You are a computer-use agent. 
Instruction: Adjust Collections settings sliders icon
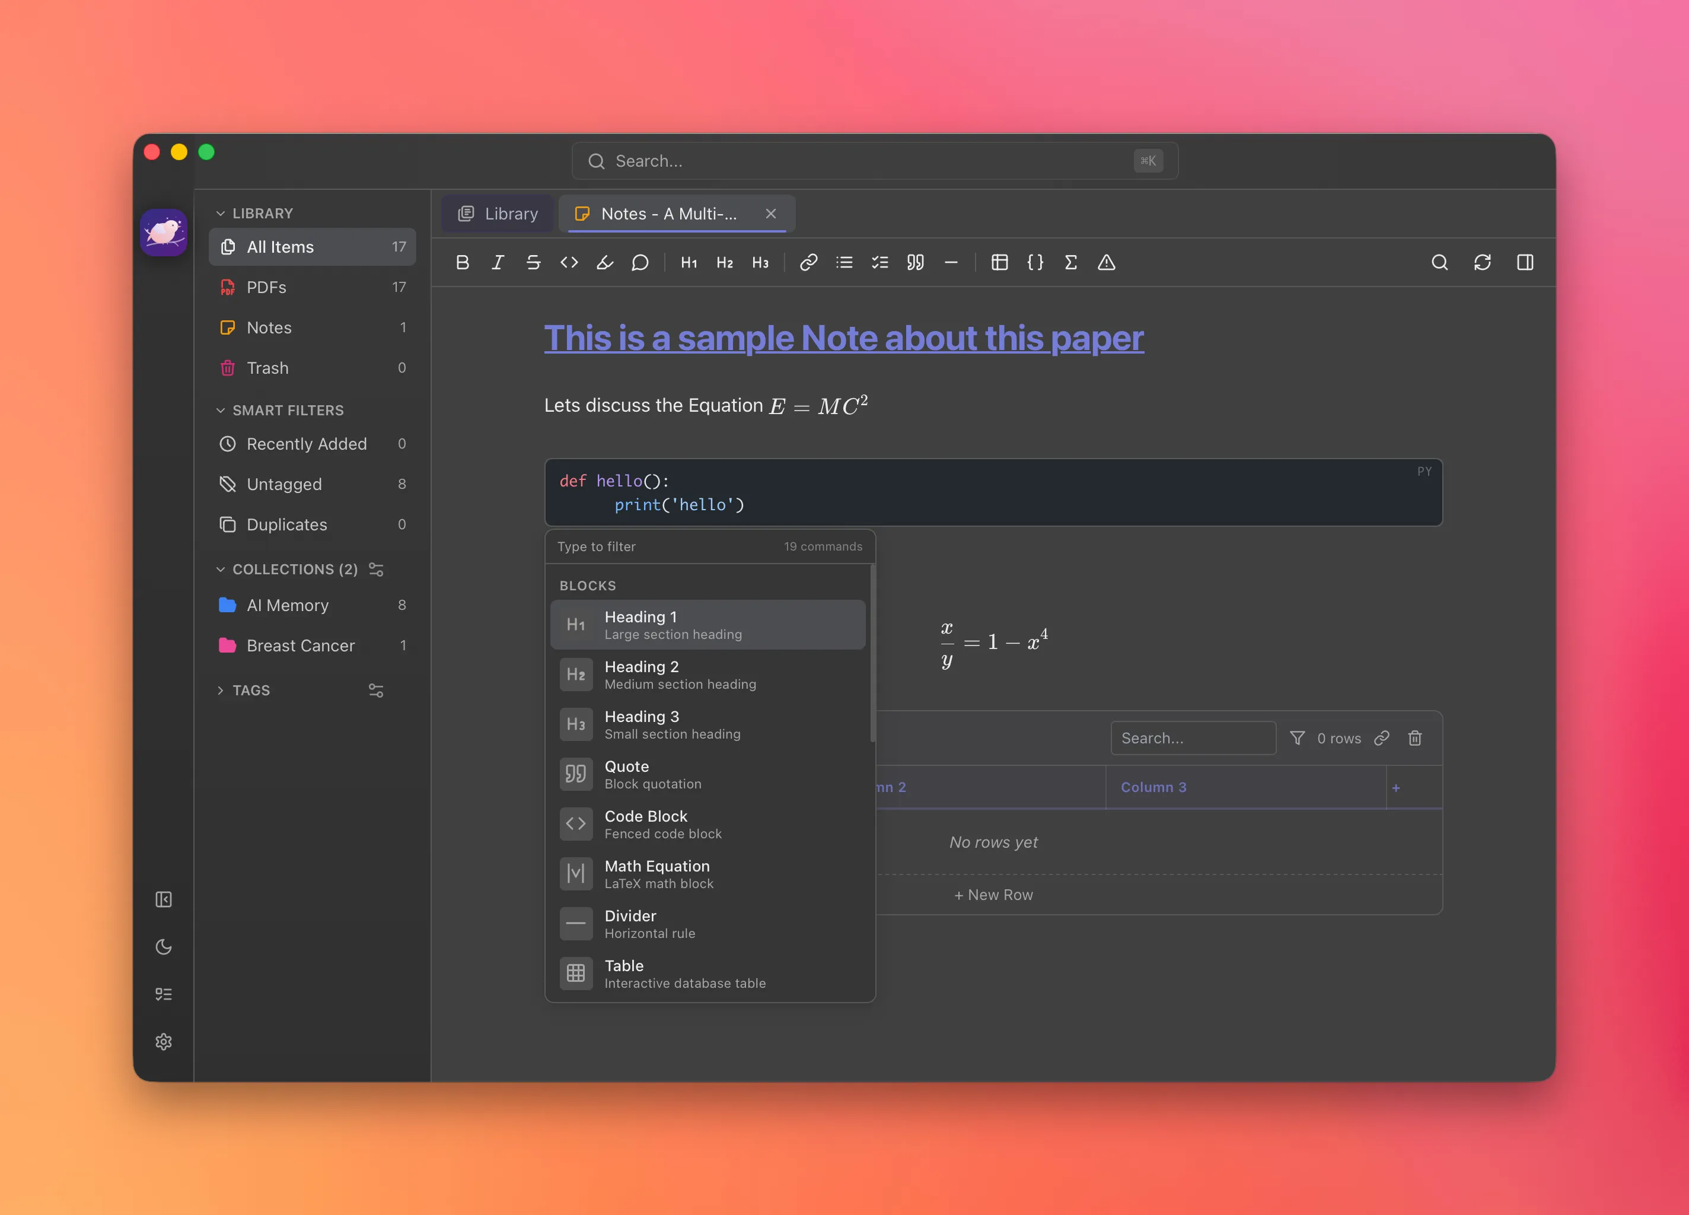[x=376, y=569]
